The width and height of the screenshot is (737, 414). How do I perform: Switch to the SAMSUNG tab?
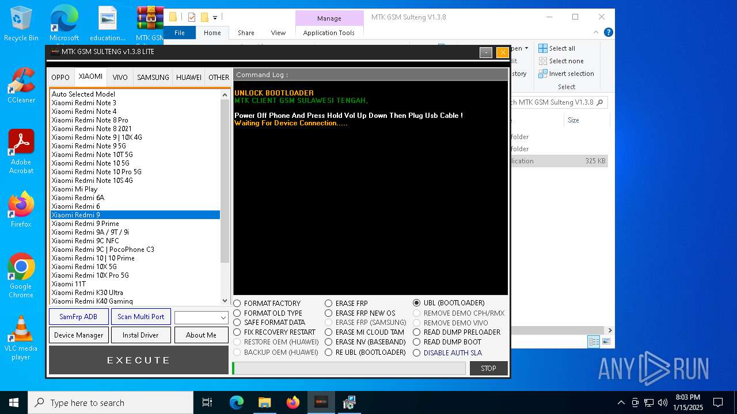[x=153, y=77]
